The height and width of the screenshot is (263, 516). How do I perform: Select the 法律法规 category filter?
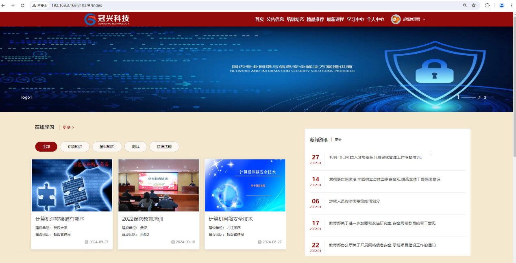(164, 147)
